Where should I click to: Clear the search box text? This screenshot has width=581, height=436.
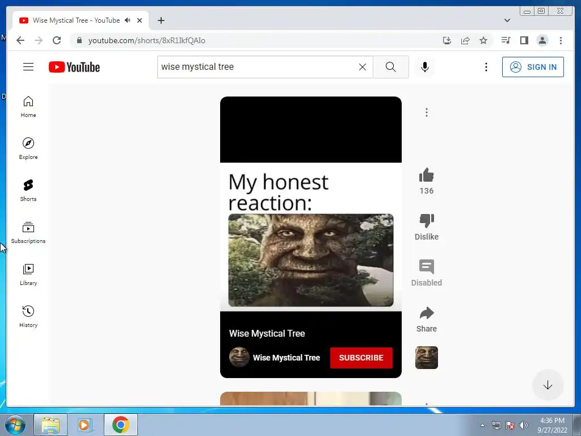coord(363,67)
